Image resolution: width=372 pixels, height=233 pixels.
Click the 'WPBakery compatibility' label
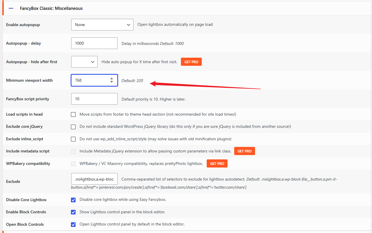28,163
